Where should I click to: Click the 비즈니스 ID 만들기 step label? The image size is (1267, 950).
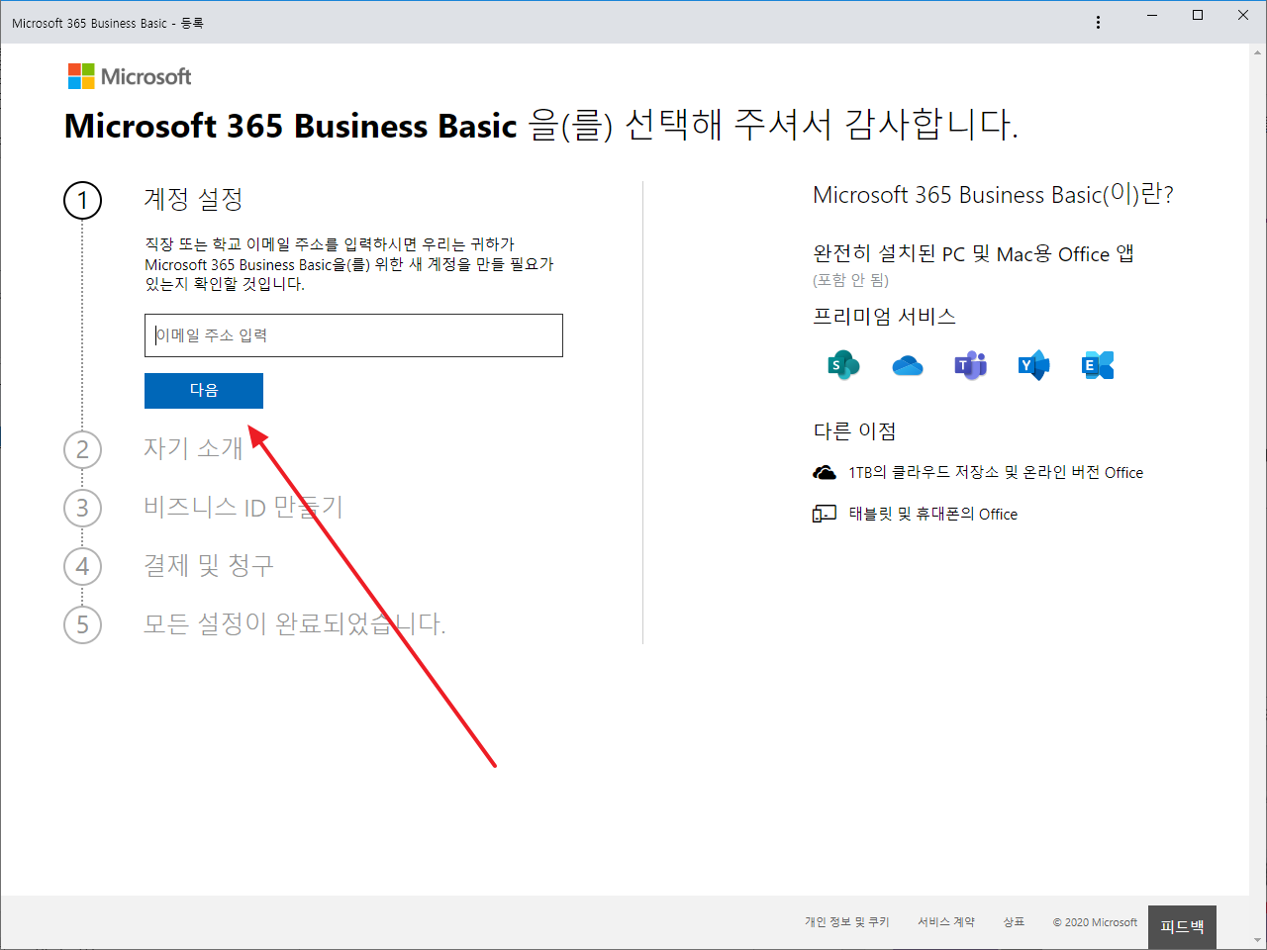(x=244, y=507)
